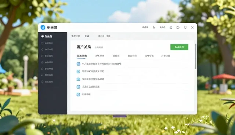The image size is (235, 135).
Task: Open the fifth sidebar entry below the heart item
Action: point(47,69)
